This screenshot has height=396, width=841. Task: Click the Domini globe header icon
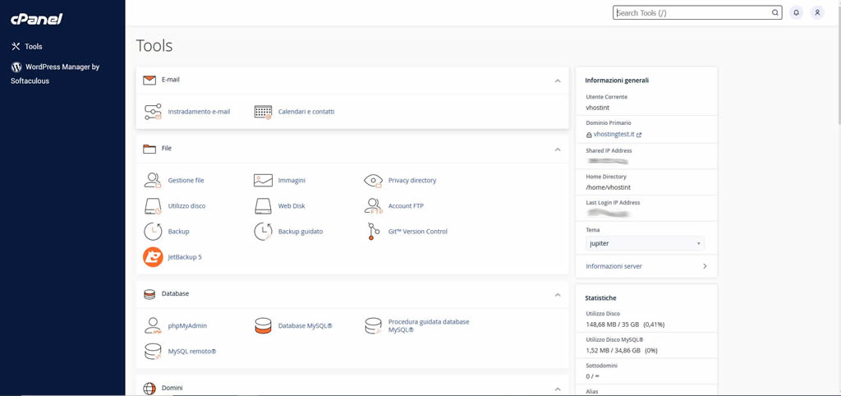tap(149, 388)
